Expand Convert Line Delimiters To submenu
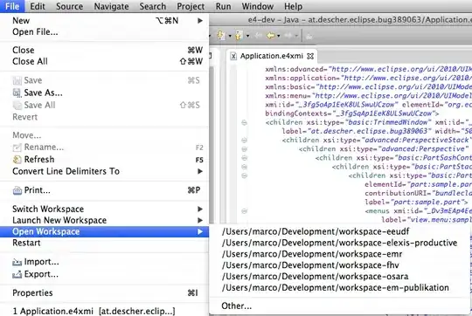 200,171
